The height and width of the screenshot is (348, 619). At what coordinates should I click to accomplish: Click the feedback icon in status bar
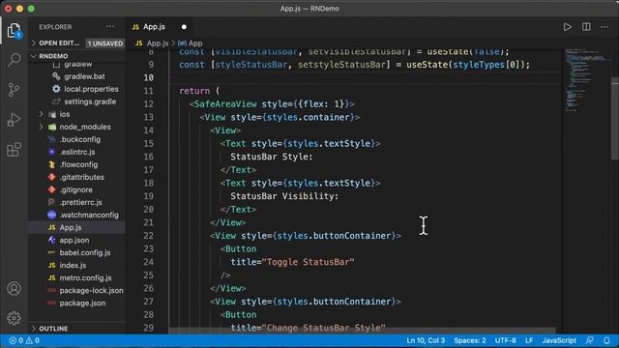(590, 340)
